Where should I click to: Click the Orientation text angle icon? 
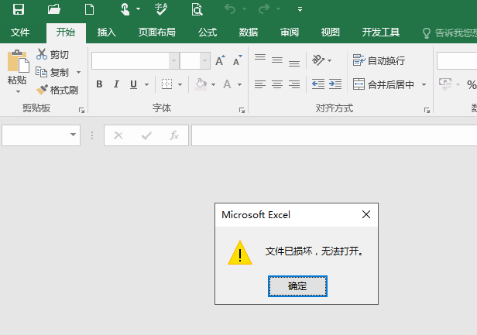(318, 60)
